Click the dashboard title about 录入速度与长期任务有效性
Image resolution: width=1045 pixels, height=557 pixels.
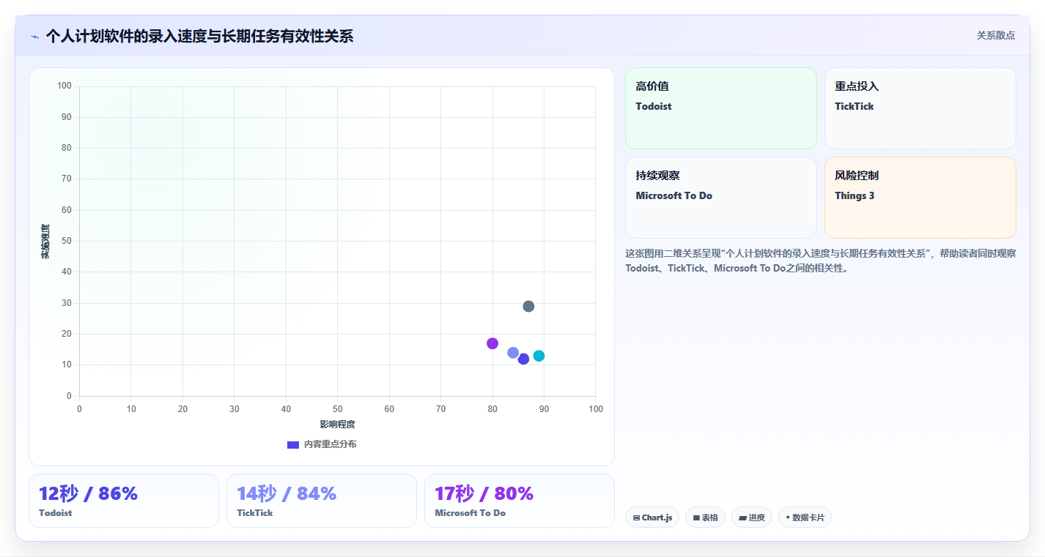(199, 36)
